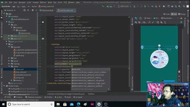Zoom in the preview with plus icon
Image resolution: width=190 pixels, height=107 pixels.
179,76
